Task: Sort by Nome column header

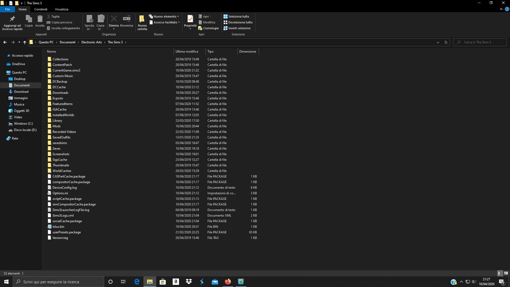Action: 109,52
